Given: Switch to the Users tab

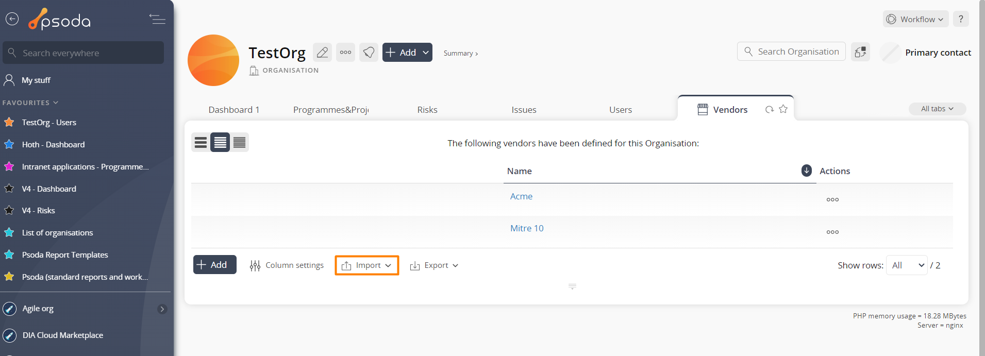Looking at the screenshot, I should coord(621,110).
